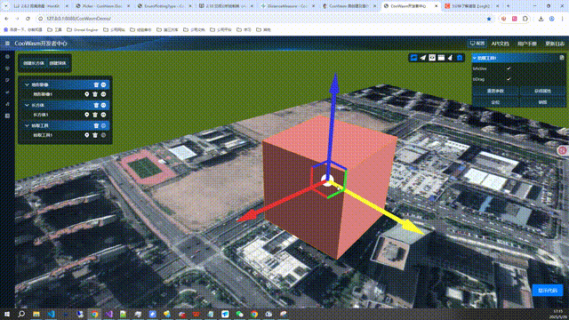Screen dimensions: 569x320
Task: Toggle the bActive checkbox
Action: click(x=509, y=68)
